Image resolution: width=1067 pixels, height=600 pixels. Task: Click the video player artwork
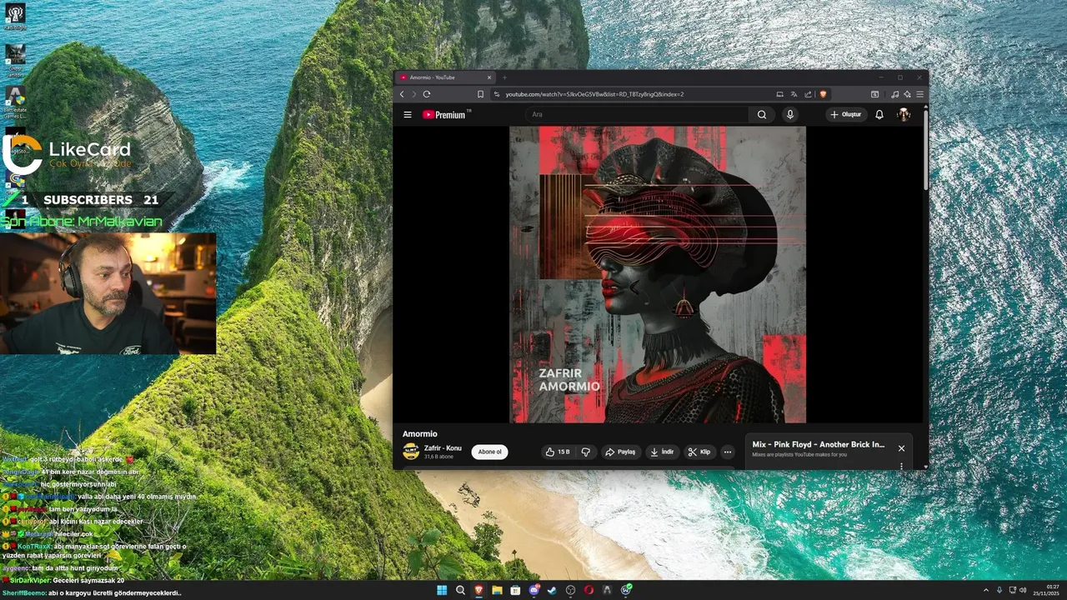click(x=658, y=274)
